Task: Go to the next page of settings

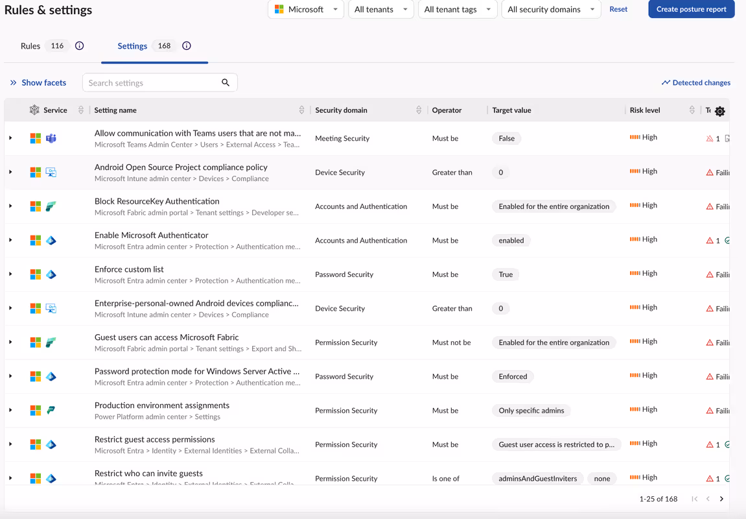Action: 721,498
